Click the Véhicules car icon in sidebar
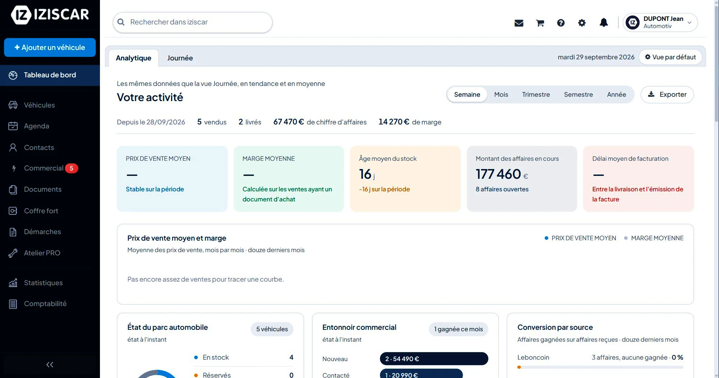The image size is (719, 378). coord(13,105)
